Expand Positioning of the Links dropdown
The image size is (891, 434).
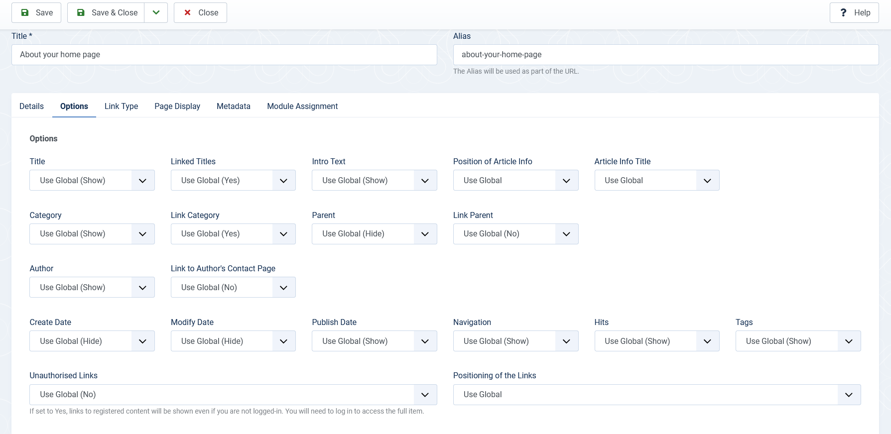[657, 395]
